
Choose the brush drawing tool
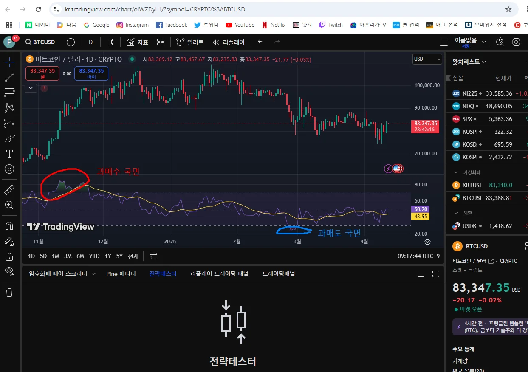(x=9, y=139)
